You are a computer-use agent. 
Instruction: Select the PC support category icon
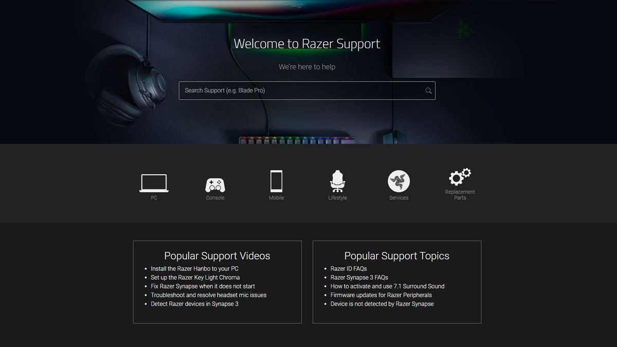[154, 181]
